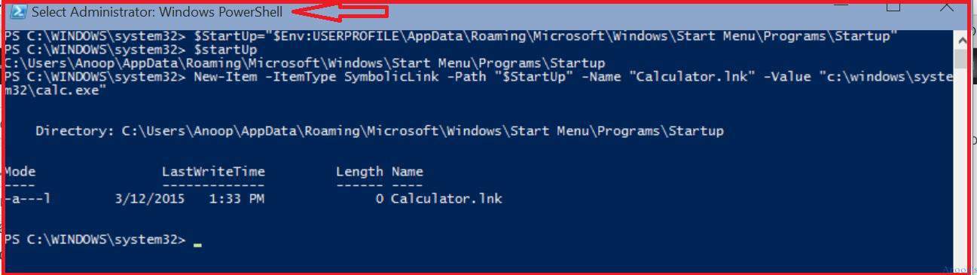Close the Administrator PowerShell window
This screenshot has width=977, height=275.
click(946, 5)
